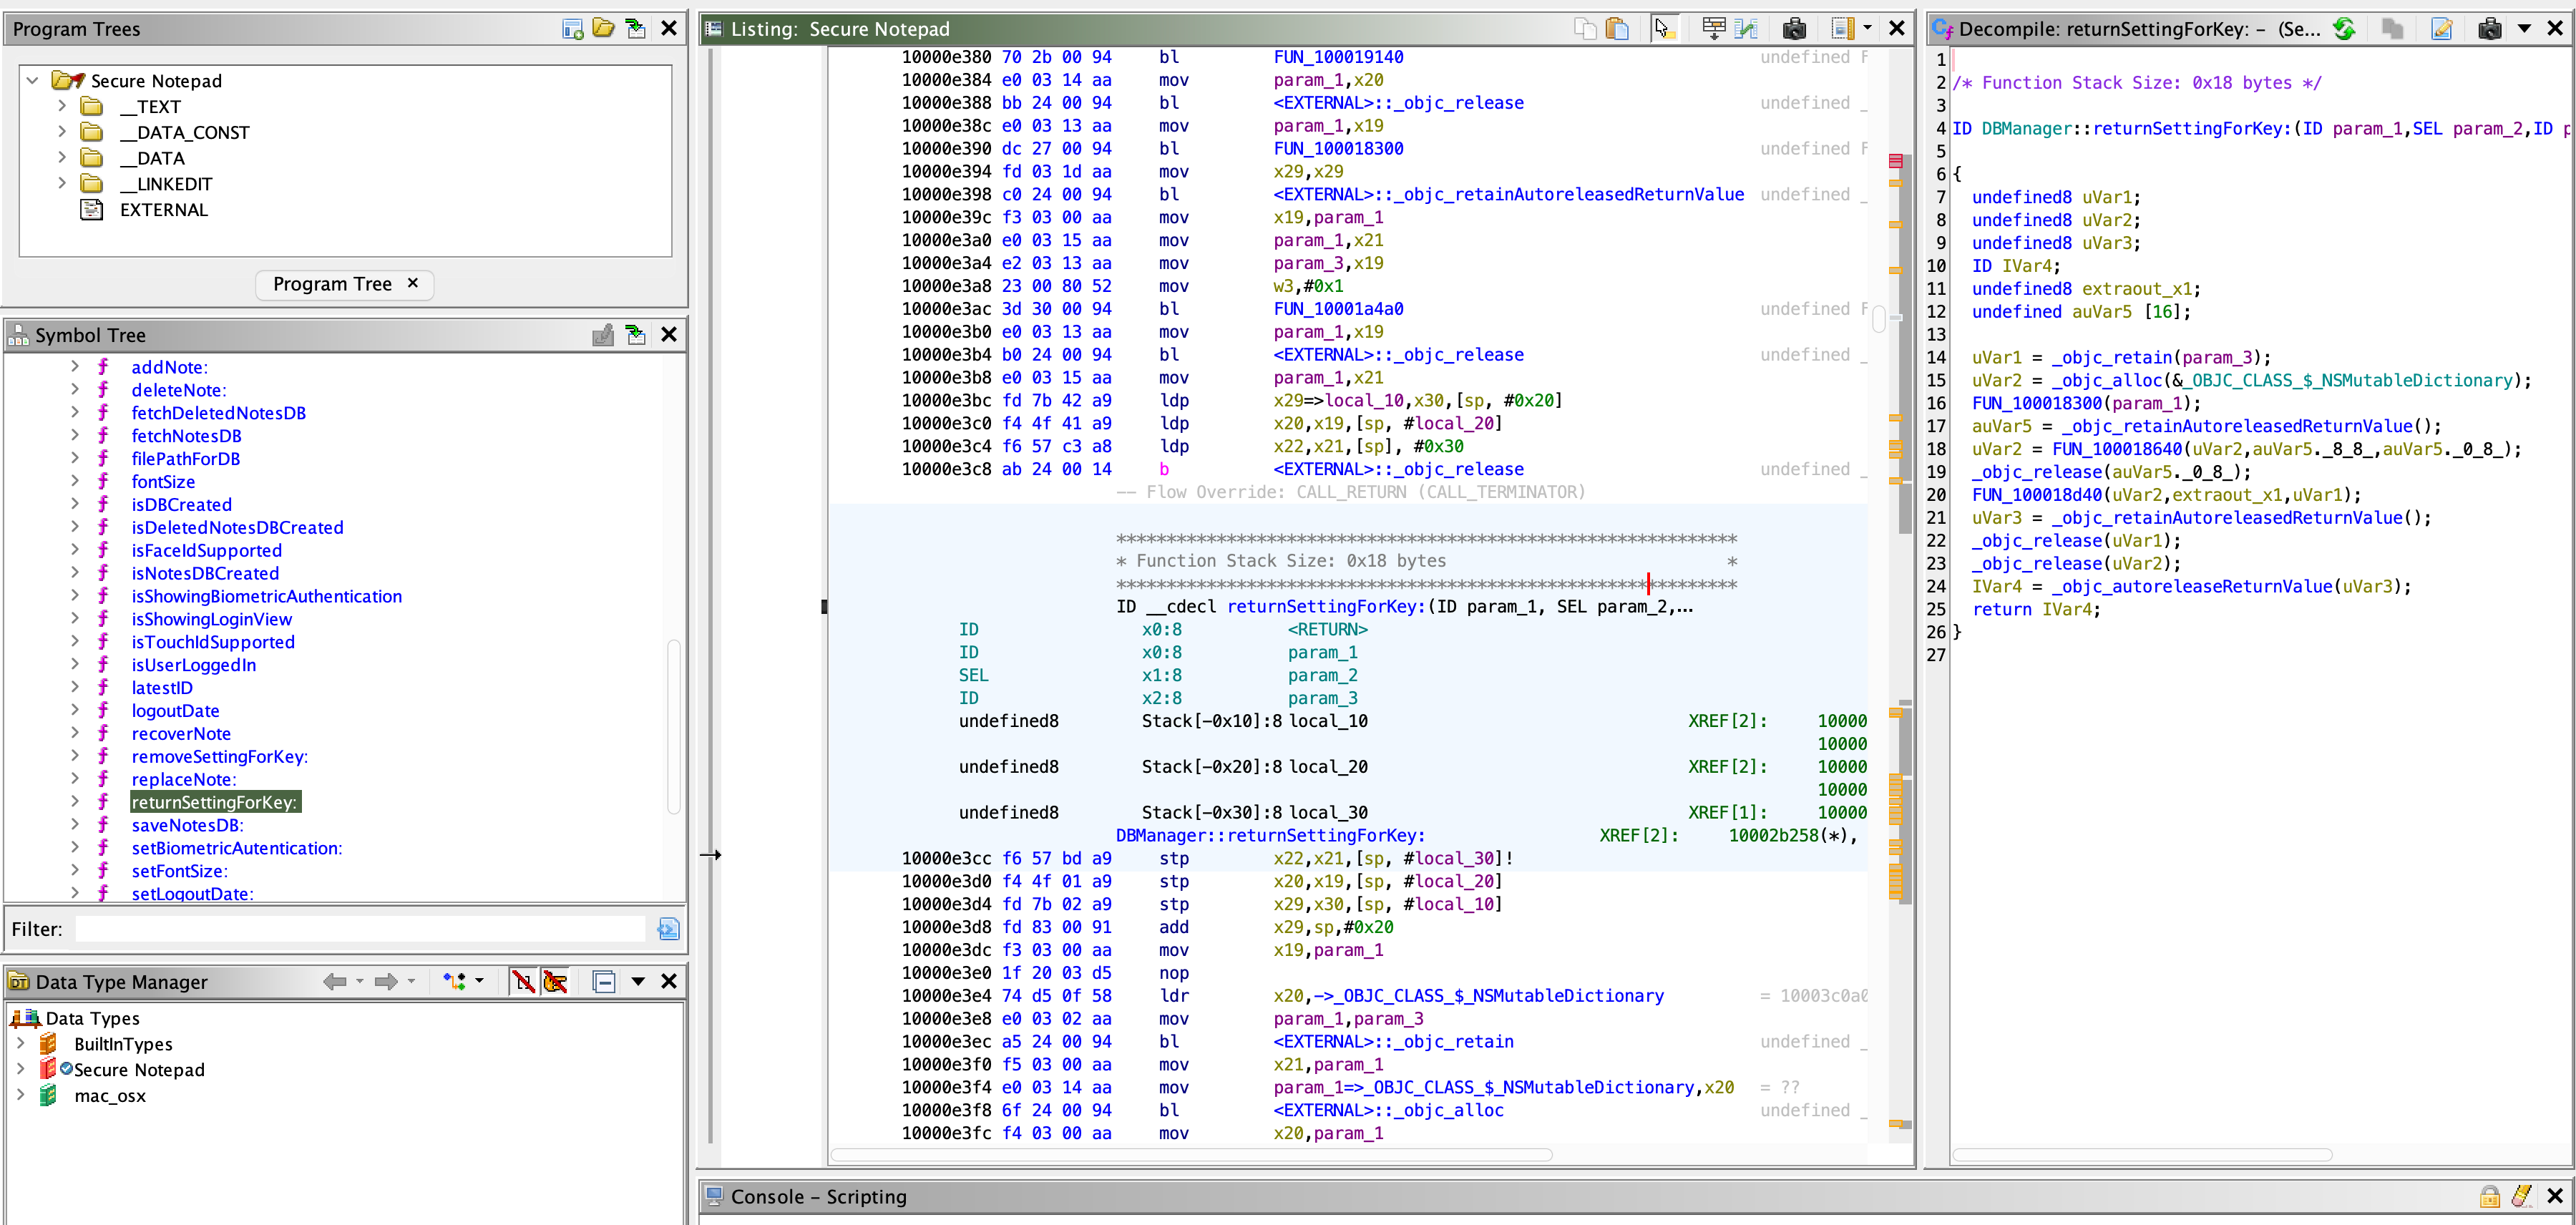Expand the __LINKEDIT folder

(x=62, y=184)
